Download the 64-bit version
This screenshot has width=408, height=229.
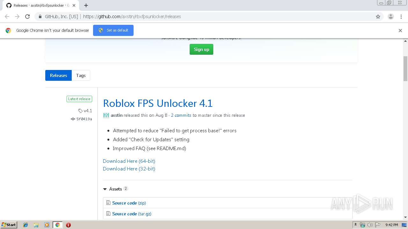tap(129, 161)
